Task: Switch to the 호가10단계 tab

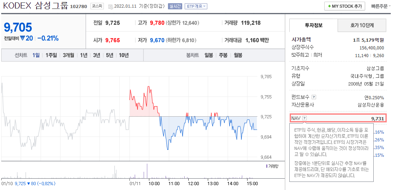Action: [x=362, y=25]
